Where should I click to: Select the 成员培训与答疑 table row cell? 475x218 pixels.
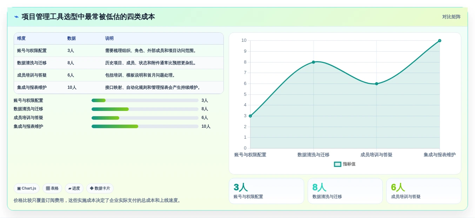(32, 75)
